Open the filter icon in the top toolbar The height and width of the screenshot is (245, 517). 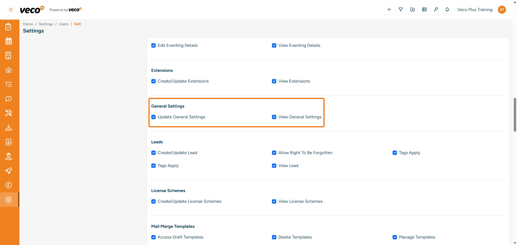coord(400,9)
